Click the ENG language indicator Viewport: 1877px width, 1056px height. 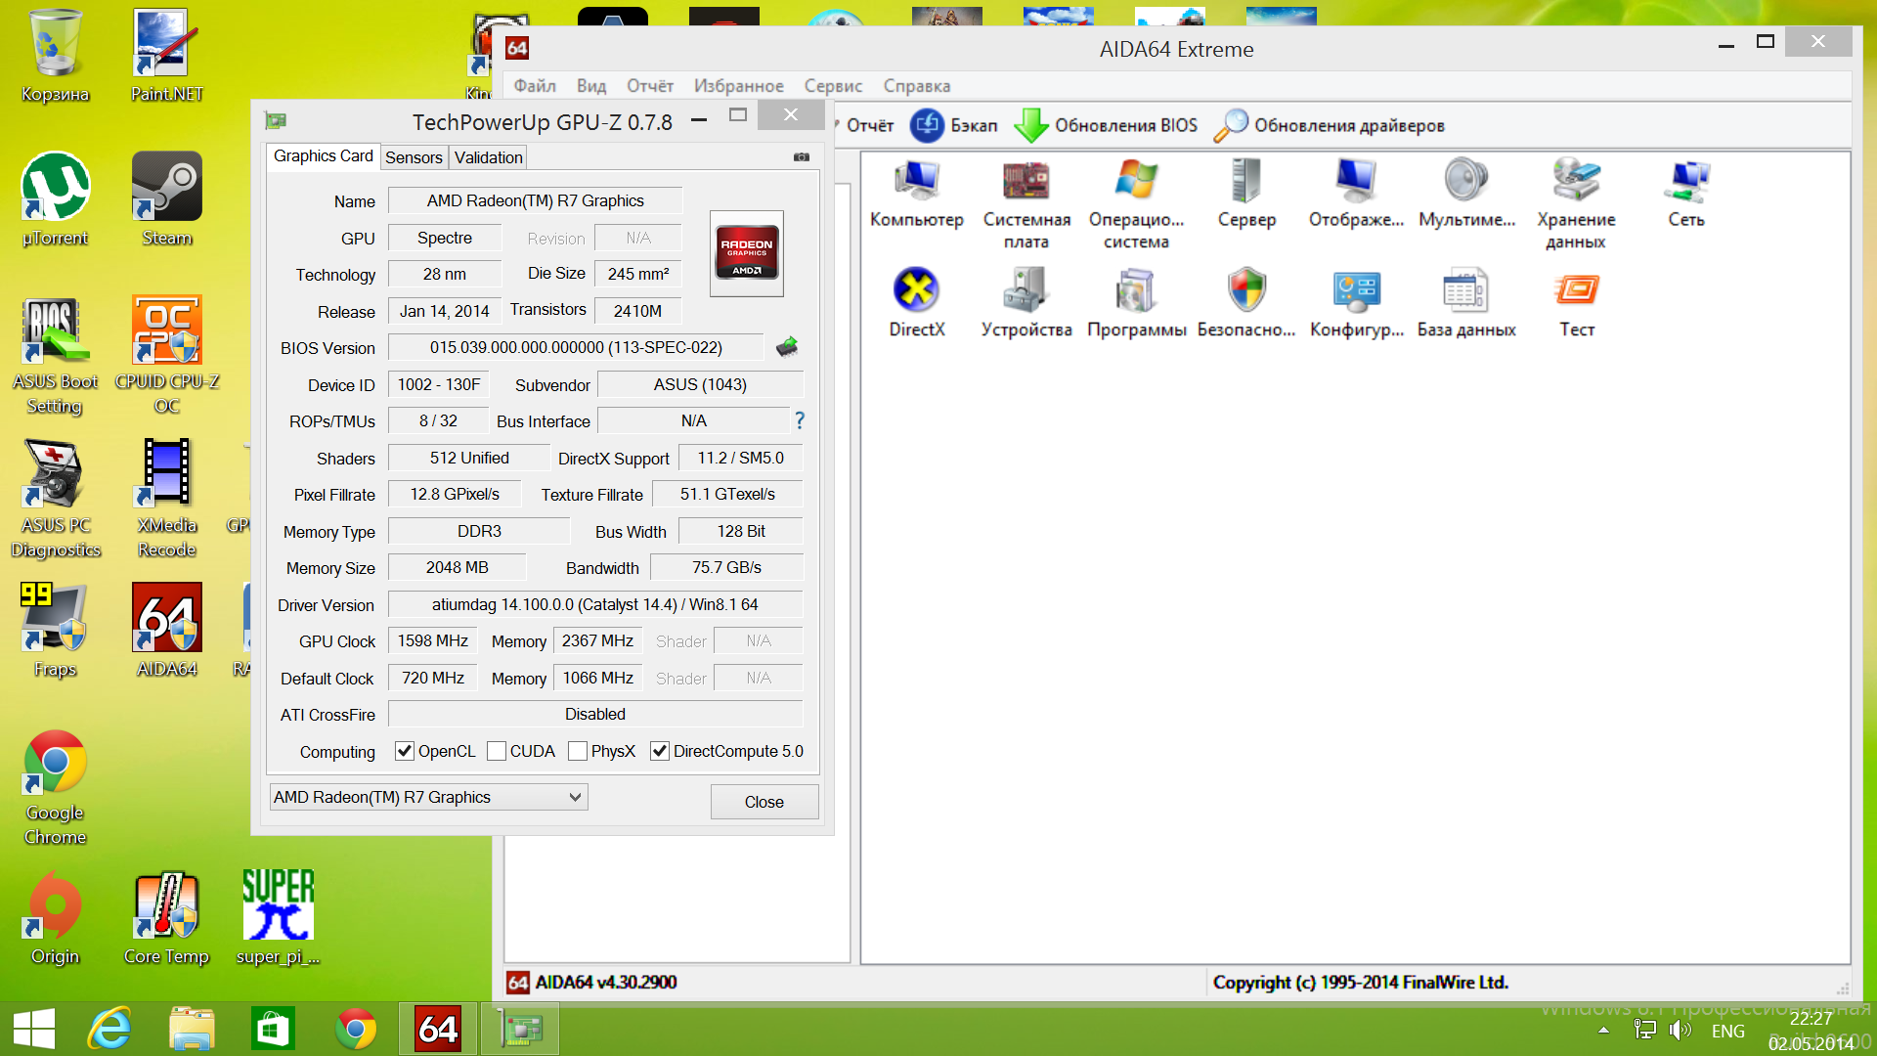pos(1727,1031)
